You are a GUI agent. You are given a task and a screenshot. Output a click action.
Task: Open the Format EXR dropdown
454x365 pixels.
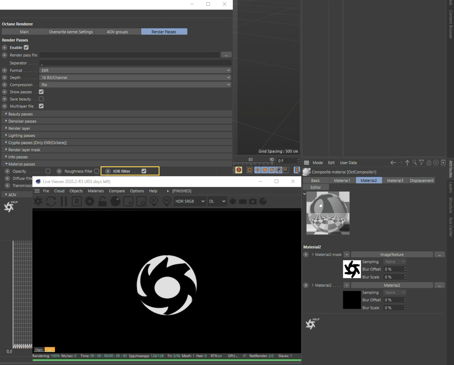tap(135, 70)
